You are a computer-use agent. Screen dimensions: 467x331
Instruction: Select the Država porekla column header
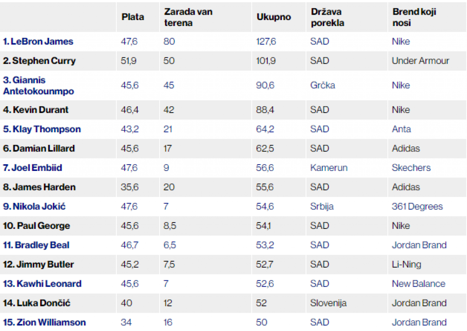tap(327, 17)
